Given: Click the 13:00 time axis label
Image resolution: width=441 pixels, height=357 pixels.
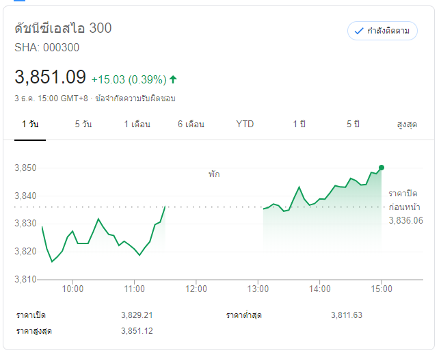Looking at the screenshot, I should (x=258, y=289).
